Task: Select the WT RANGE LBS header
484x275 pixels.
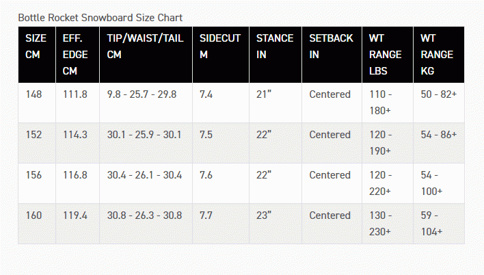Action: coord(388,55)
